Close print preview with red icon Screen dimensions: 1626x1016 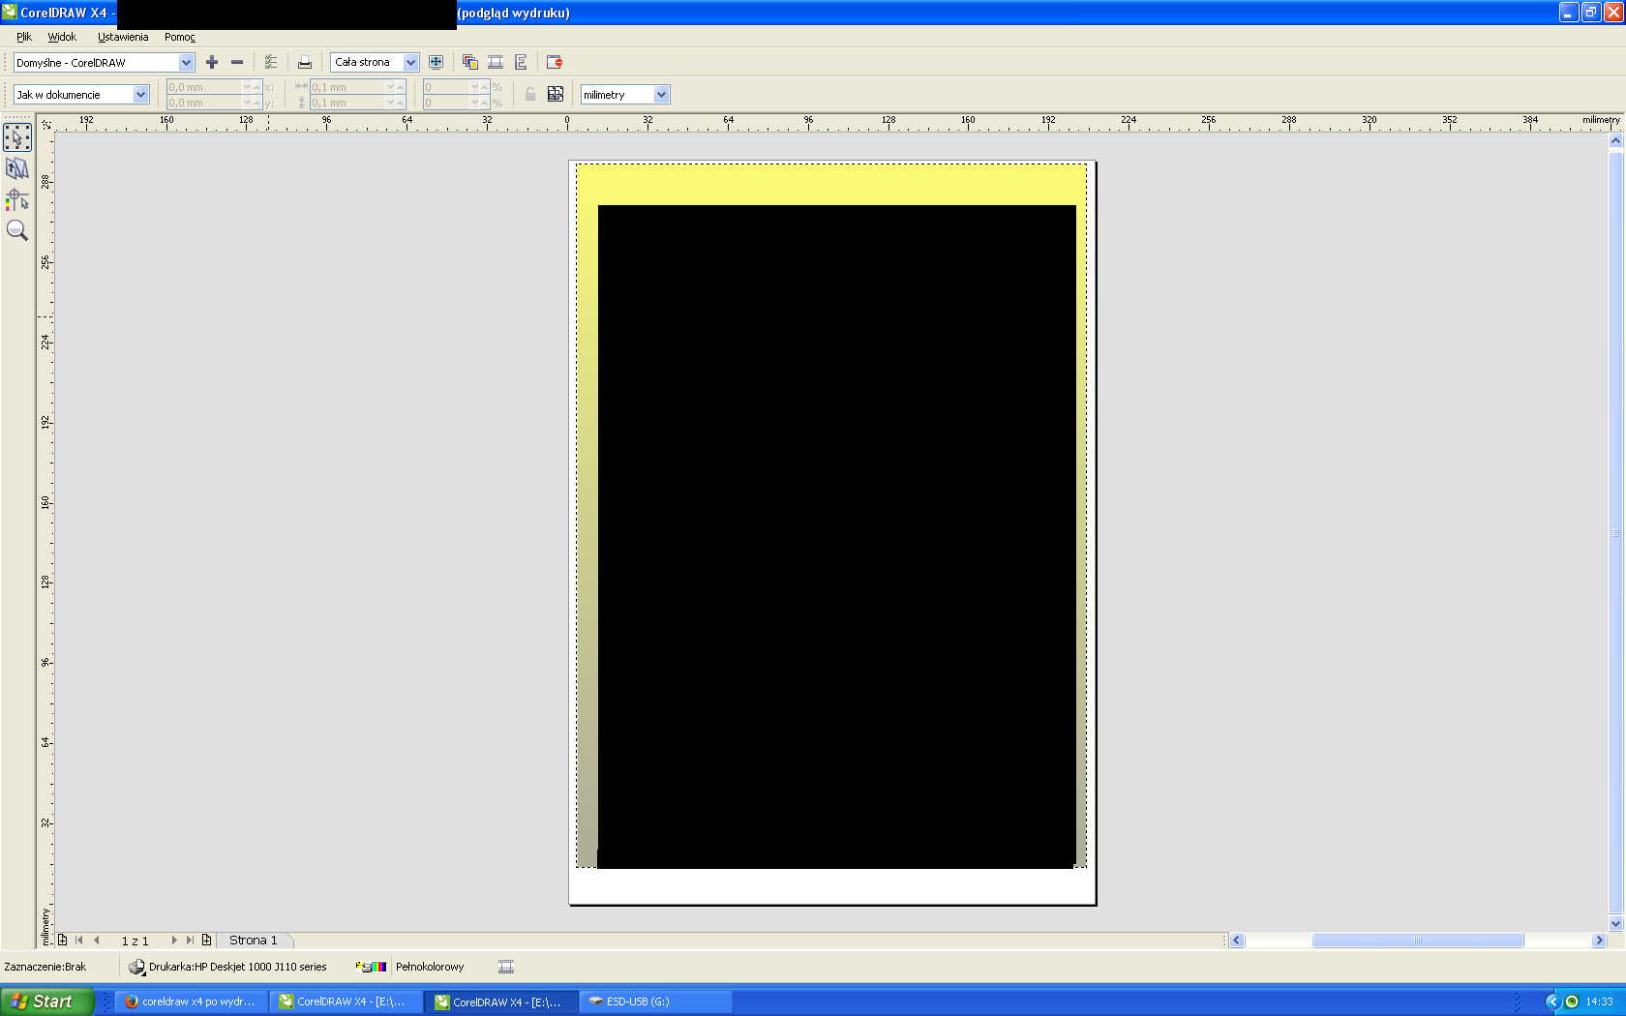coord(555,62)
